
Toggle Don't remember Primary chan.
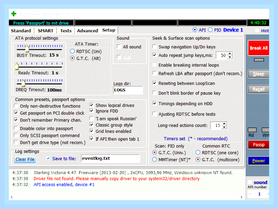[16, 120]
